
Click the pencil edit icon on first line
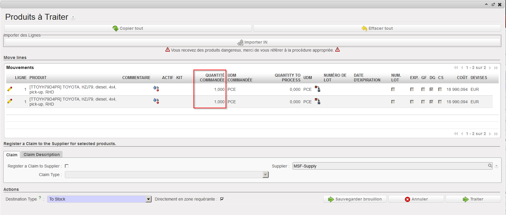pyautogui.click(x=10, y=89)
